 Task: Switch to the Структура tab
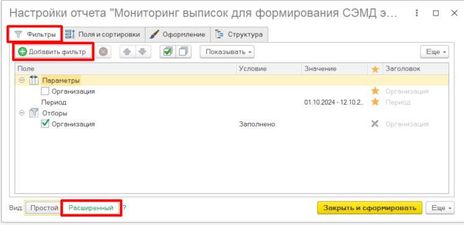pyautogui.click(x=239, y=34)
